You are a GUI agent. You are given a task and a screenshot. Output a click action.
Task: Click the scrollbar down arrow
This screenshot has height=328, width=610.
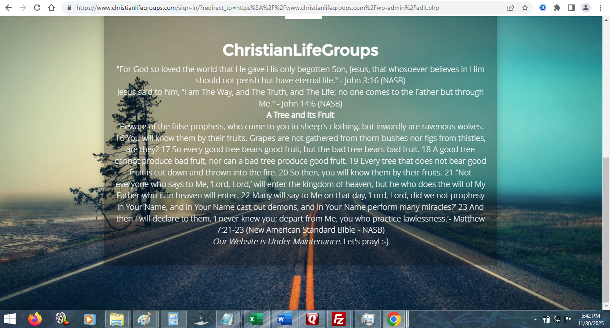606,306
